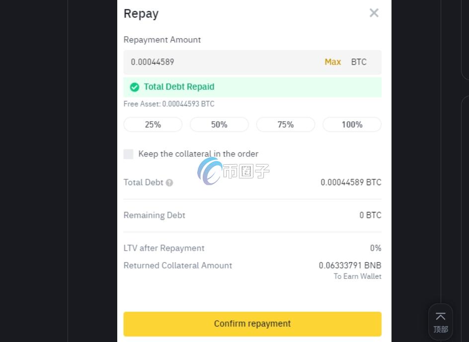Click the Repayment Amount input field
The width and height of the screenshot is (469, 342).
(x=219, y=62)
